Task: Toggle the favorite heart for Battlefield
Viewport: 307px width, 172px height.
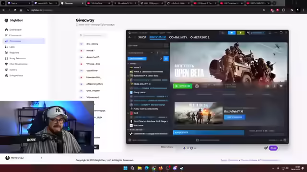Action: (281, 86)
